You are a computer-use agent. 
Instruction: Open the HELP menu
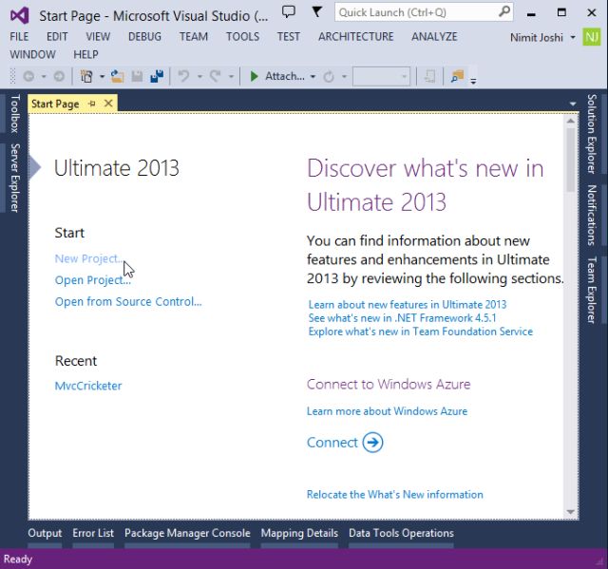click(85, 54)
